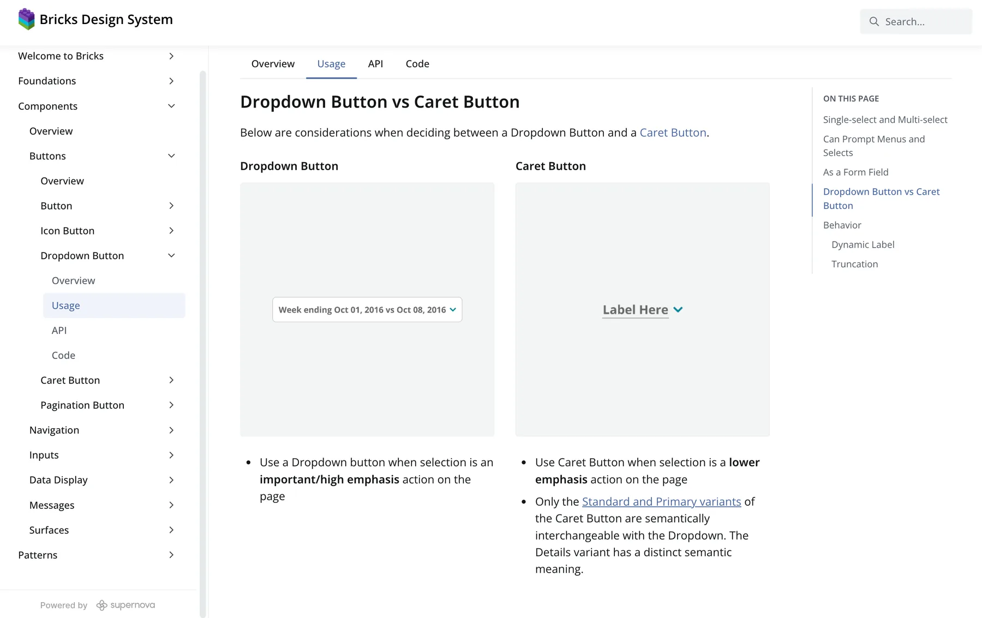Click the Bricks Design System logo icon

click(x=26, y=20)
